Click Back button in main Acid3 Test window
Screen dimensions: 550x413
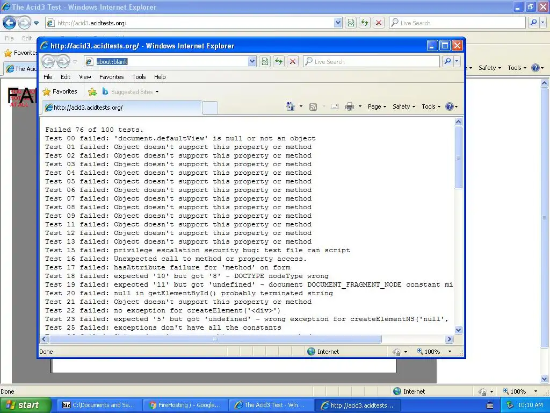10,23
